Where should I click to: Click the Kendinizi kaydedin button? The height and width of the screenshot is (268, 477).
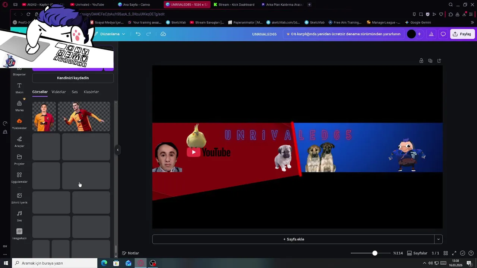pyautogui.click(x=73, y=78)
